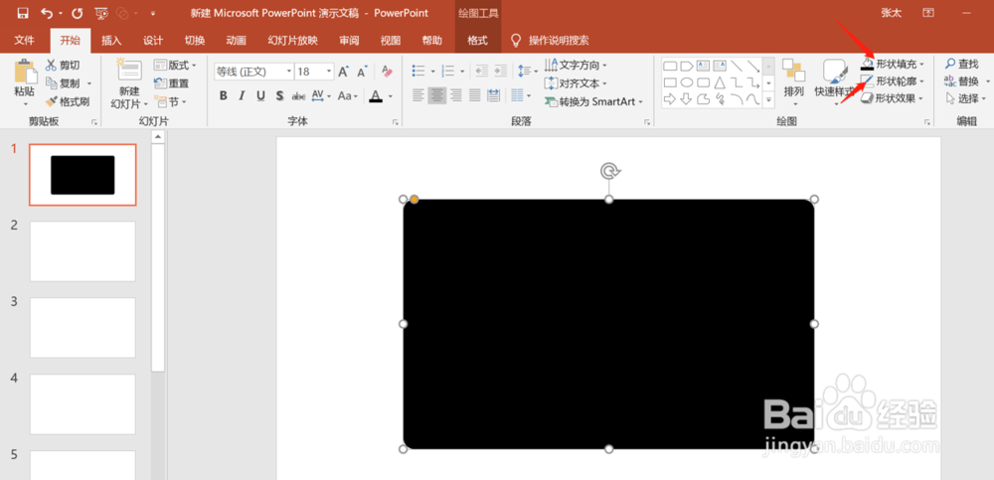Click the Undo arrow icon
Image resolution: width=994 pixels, height=480 pixels.
tap(47, 13)
